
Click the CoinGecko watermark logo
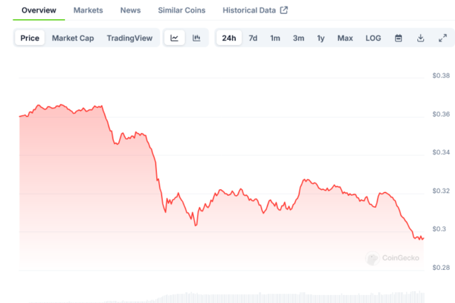pos(393,259)
